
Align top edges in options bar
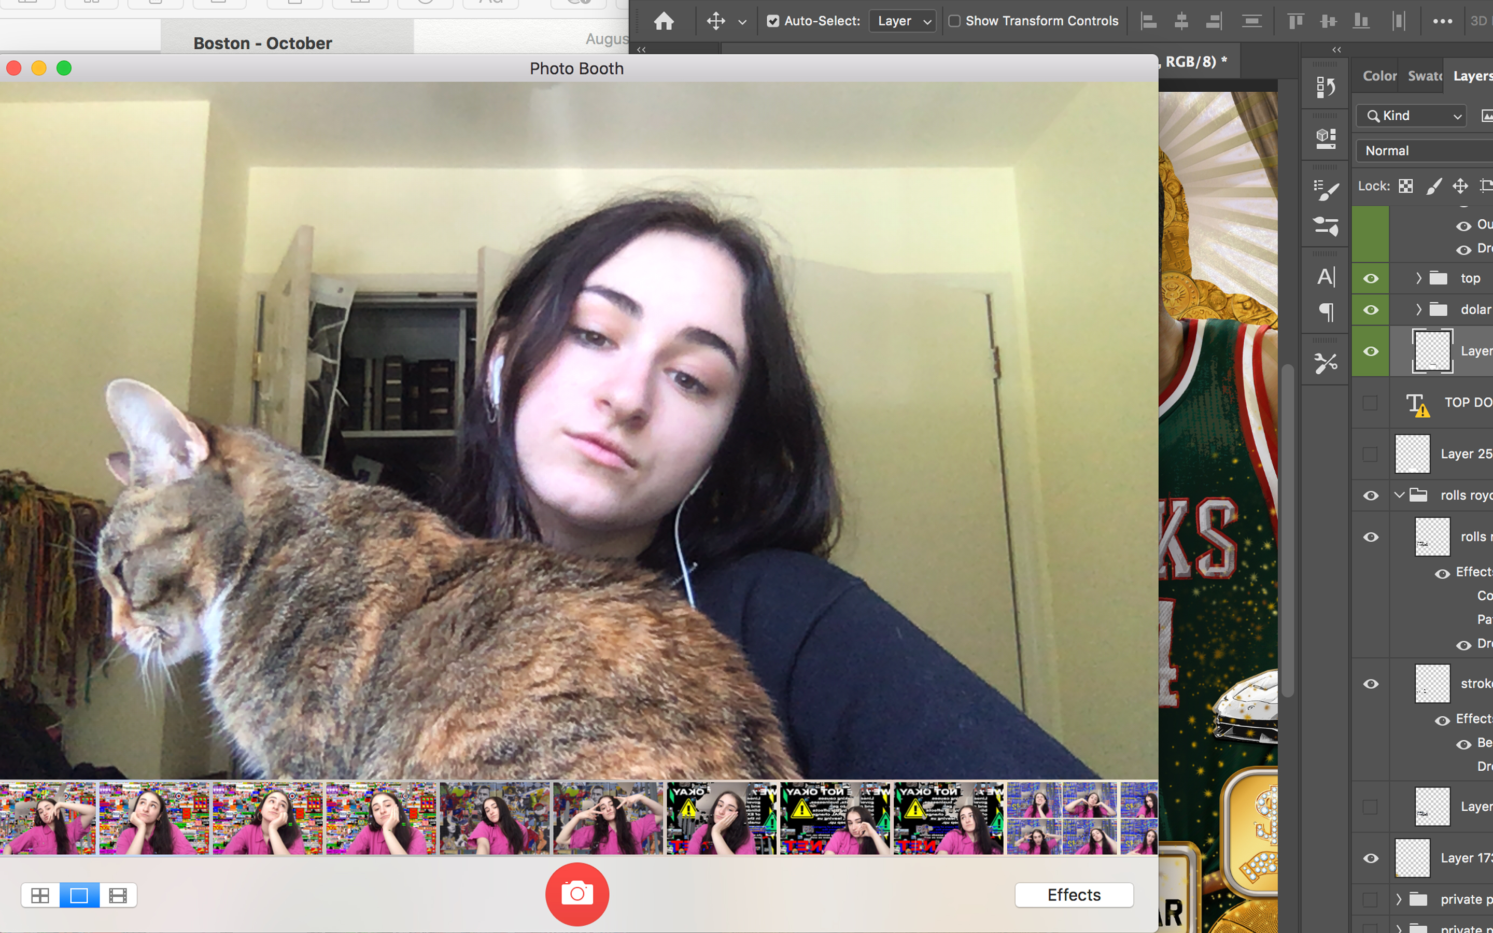[x=1295, y=21]
